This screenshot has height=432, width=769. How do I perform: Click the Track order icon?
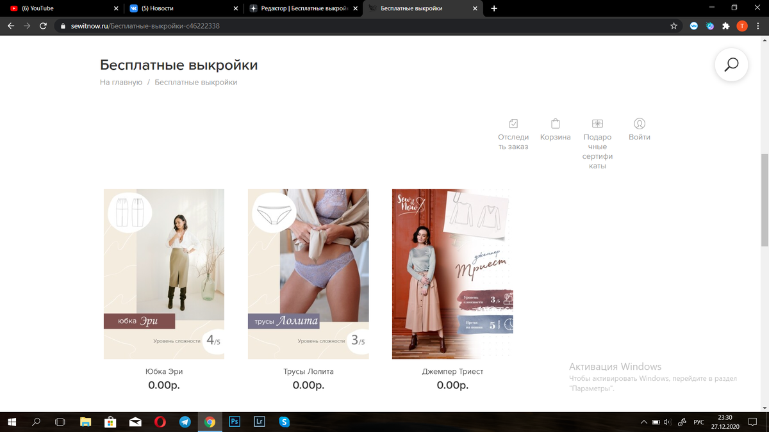tap(513, 124)
